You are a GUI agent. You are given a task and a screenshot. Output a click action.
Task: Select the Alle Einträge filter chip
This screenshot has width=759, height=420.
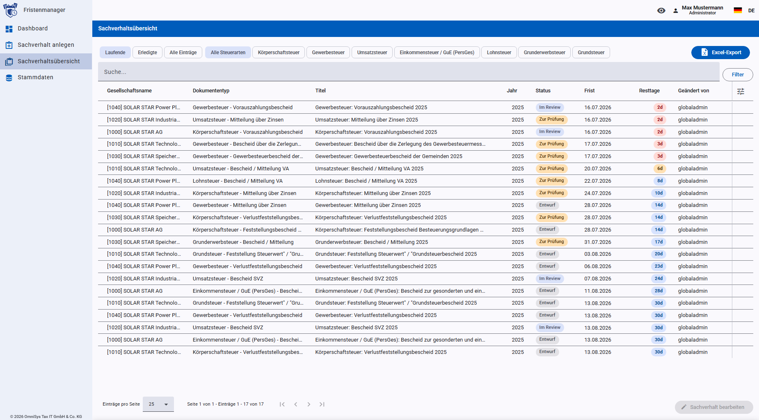183,53
